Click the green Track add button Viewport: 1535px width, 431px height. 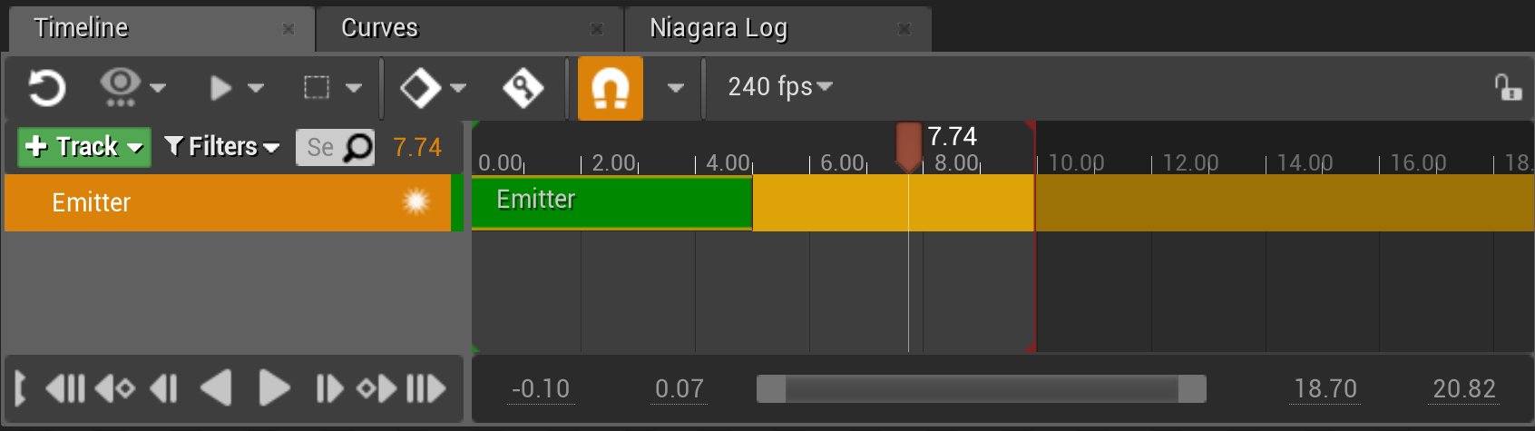point(84,146)
